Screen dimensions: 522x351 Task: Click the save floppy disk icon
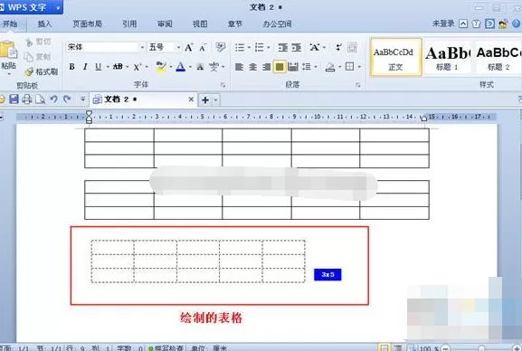tap(14, 100)
